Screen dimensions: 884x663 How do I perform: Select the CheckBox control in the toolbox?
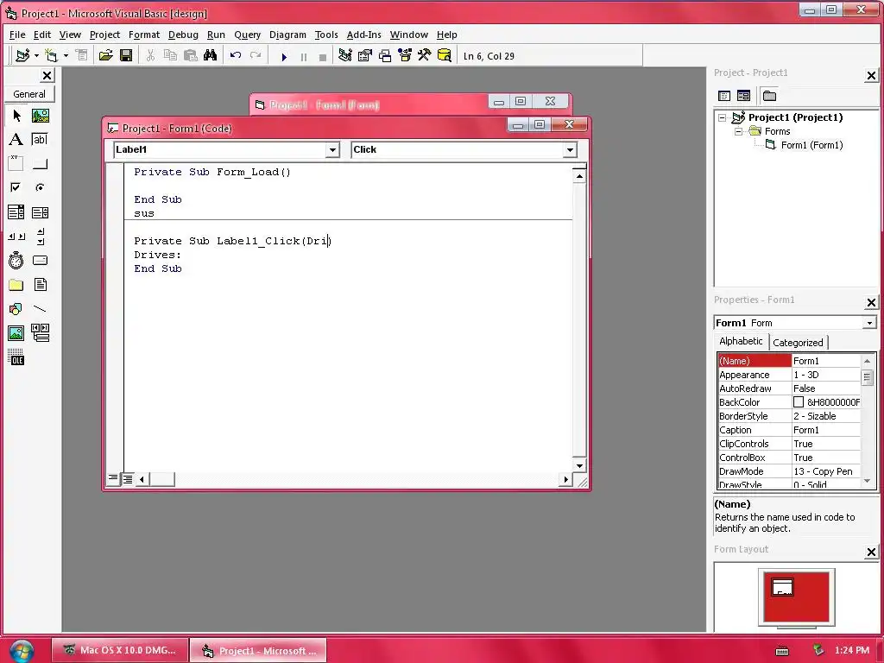16,187
